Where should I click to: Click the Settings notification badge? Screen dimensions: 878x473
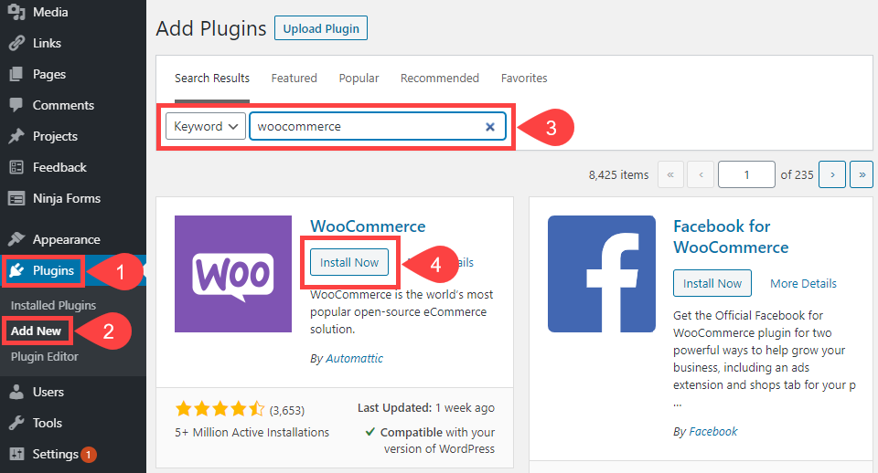coord(88,455)
